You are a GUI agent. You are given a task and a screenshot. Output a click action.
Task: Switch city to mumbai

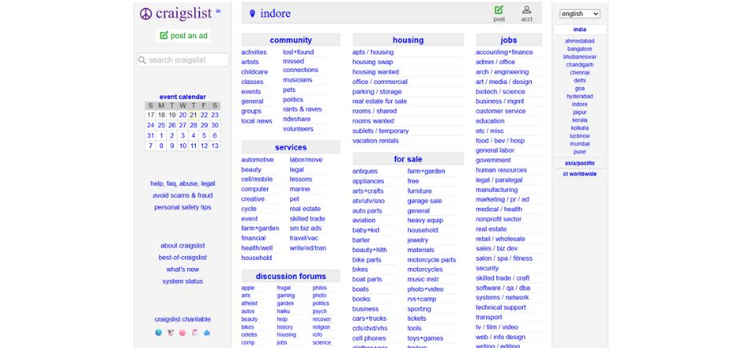(x=580, y=144)
